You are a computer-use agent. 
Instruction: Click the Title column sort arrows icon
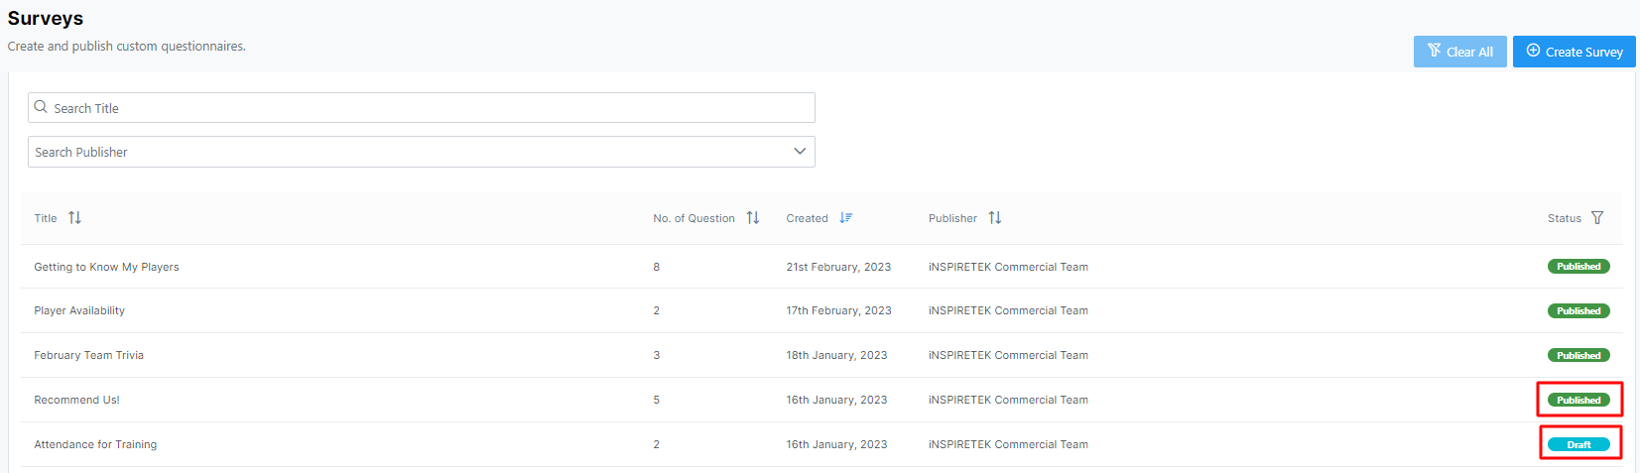74,218
